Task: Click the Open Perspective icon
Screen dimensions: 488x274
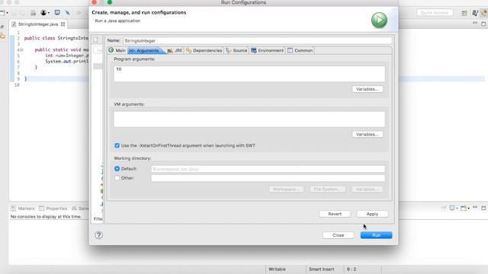Action: (464, 13)
